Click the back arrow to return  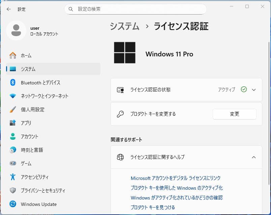pos(9,9)
